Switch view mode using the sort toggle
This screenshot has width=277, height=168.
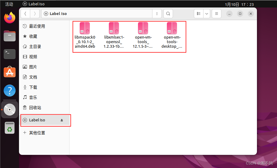pos(199,14)
